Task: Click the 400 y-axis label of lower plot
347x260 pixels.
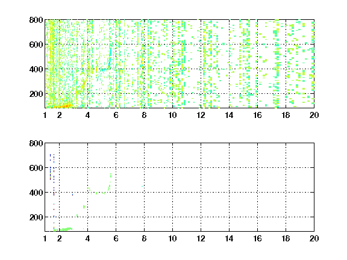Action: click(x=36, y=193)
